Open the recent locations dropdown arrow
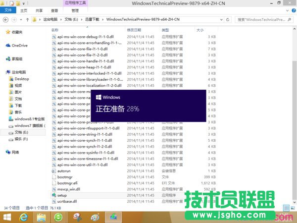This screenshot has height=223, width=297. point(21,19)
